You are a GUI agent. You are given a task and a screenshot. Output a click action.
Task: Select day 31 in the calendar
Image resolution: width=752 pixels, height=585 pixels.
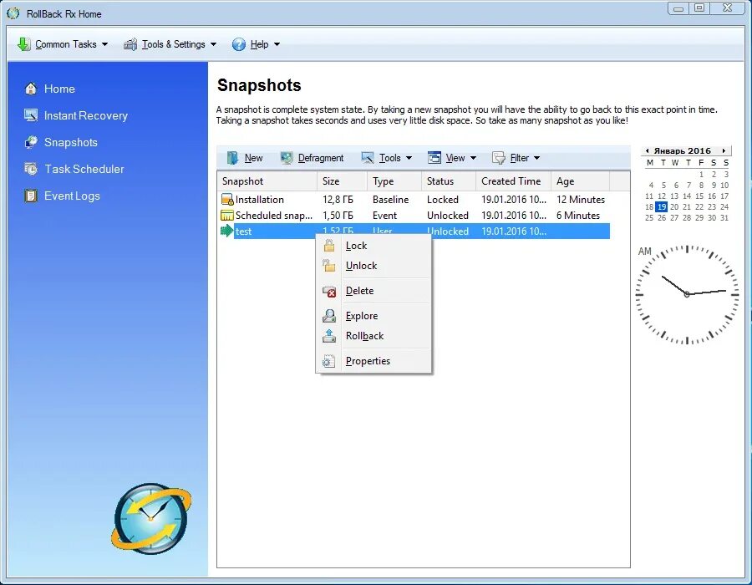[724, 217]
